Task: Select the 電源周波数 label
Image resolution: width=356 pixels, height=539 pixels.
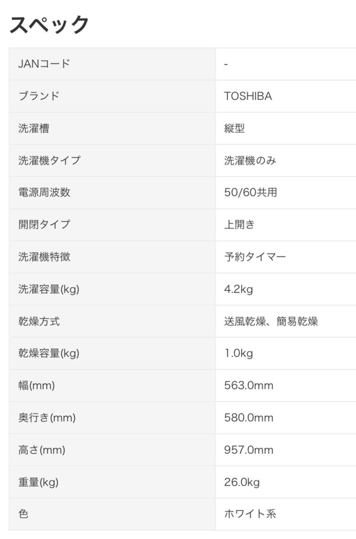Action: tap(44, 192)
